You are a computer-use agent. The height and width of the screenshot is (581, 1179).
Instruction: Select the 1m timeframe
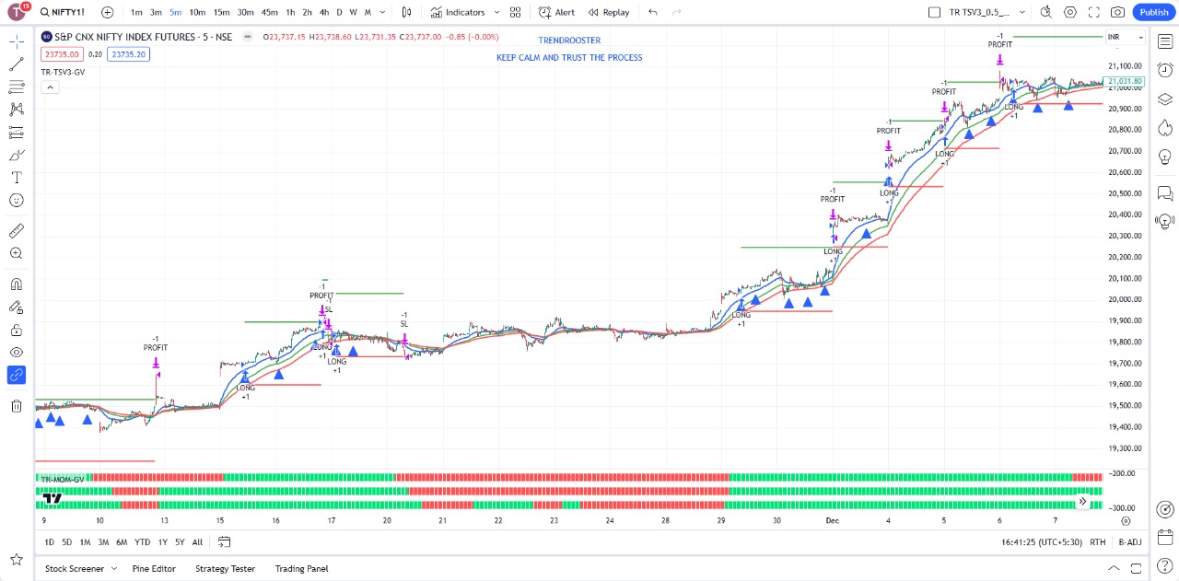point(136,12)
